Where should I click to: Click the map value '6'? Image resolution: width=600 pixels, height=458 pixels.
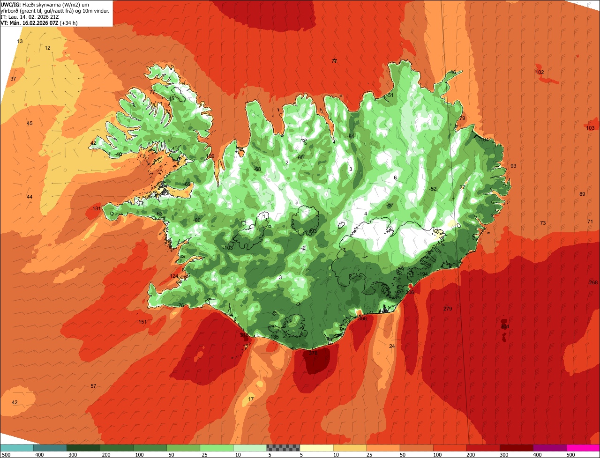pos(395,177)
